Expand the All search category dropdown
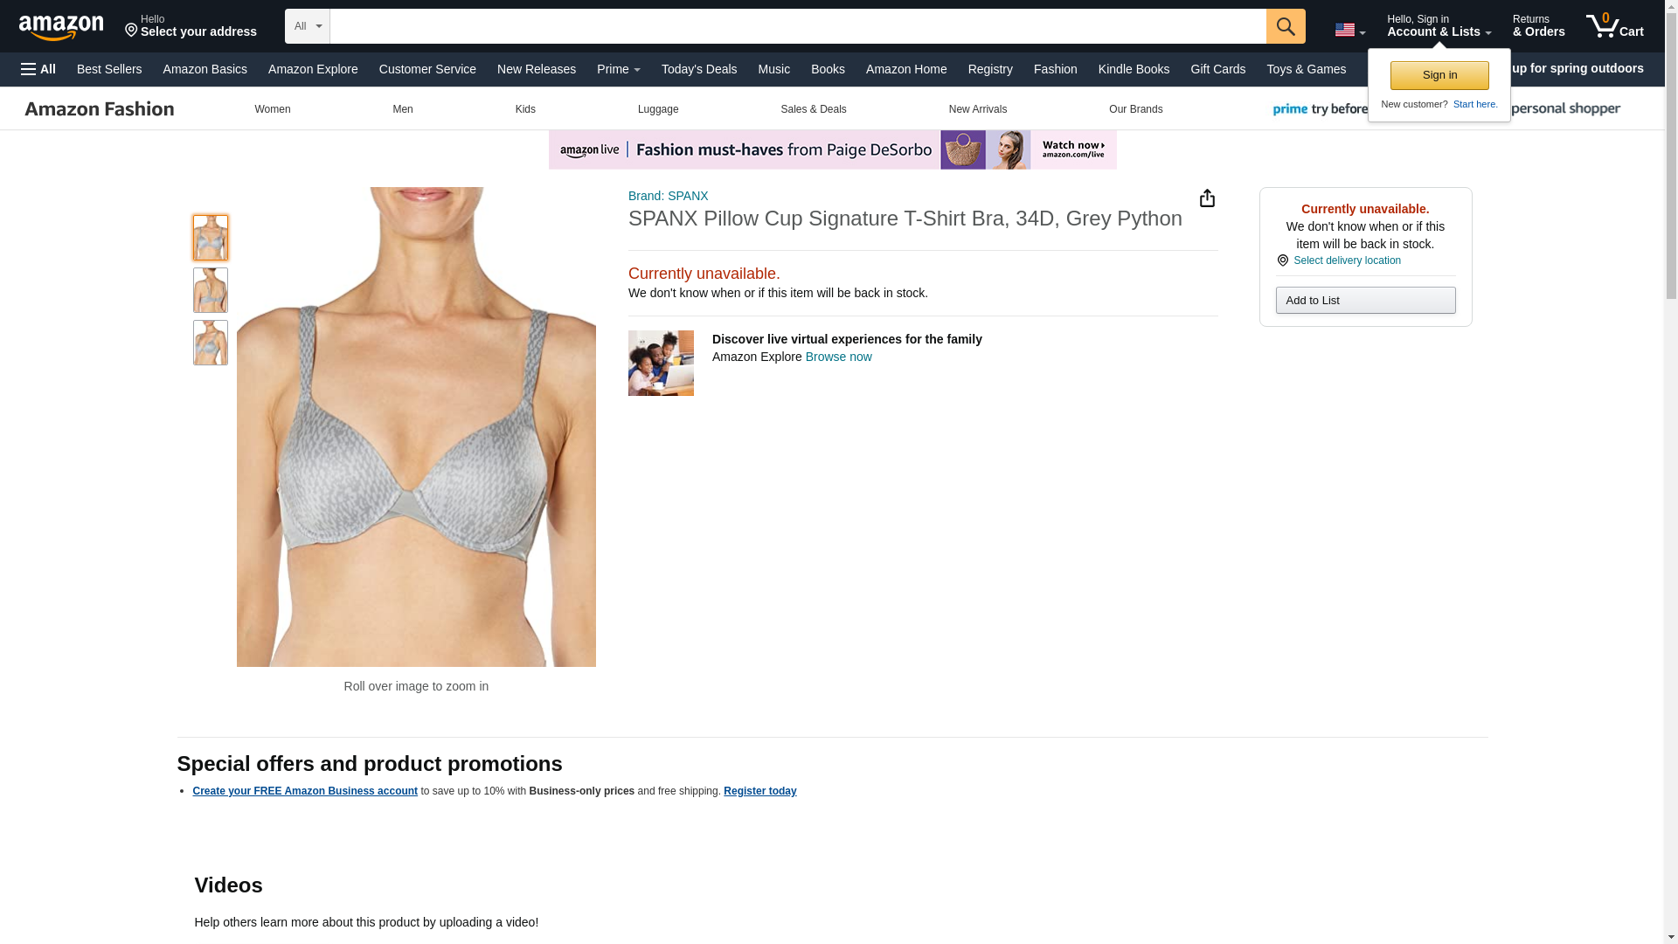1678x944 pixels. pos(308,26)
